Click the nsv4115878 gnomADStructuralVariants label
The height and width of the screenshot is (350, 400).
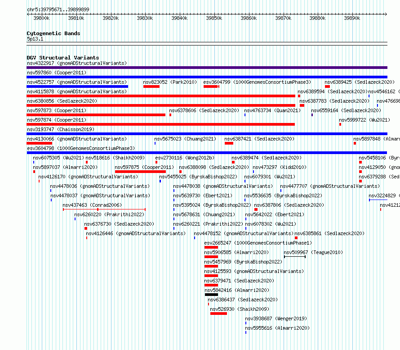tap(77, 91)
